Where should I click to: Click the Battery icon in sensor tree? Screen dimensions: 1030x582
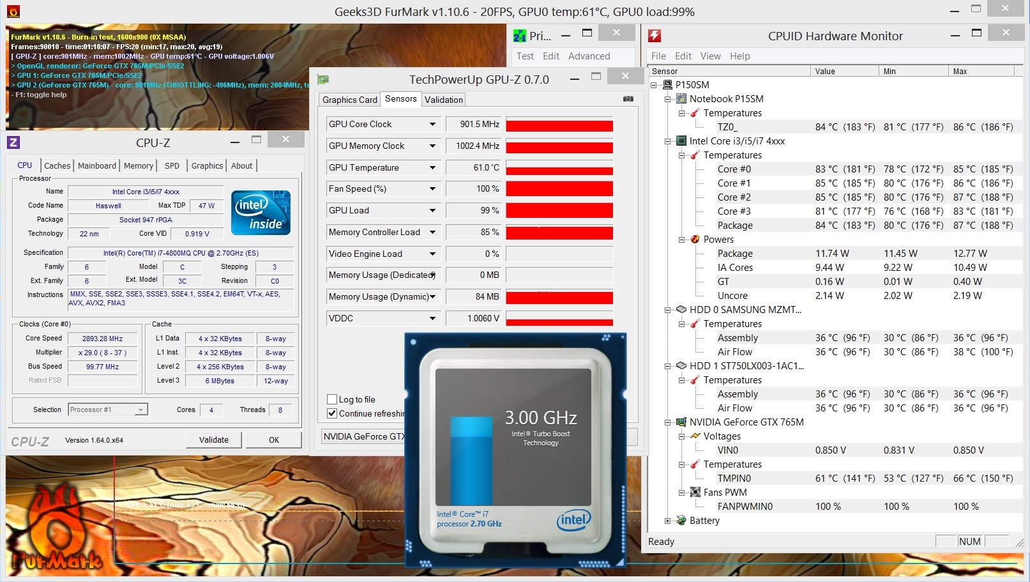tap(681, 520)
